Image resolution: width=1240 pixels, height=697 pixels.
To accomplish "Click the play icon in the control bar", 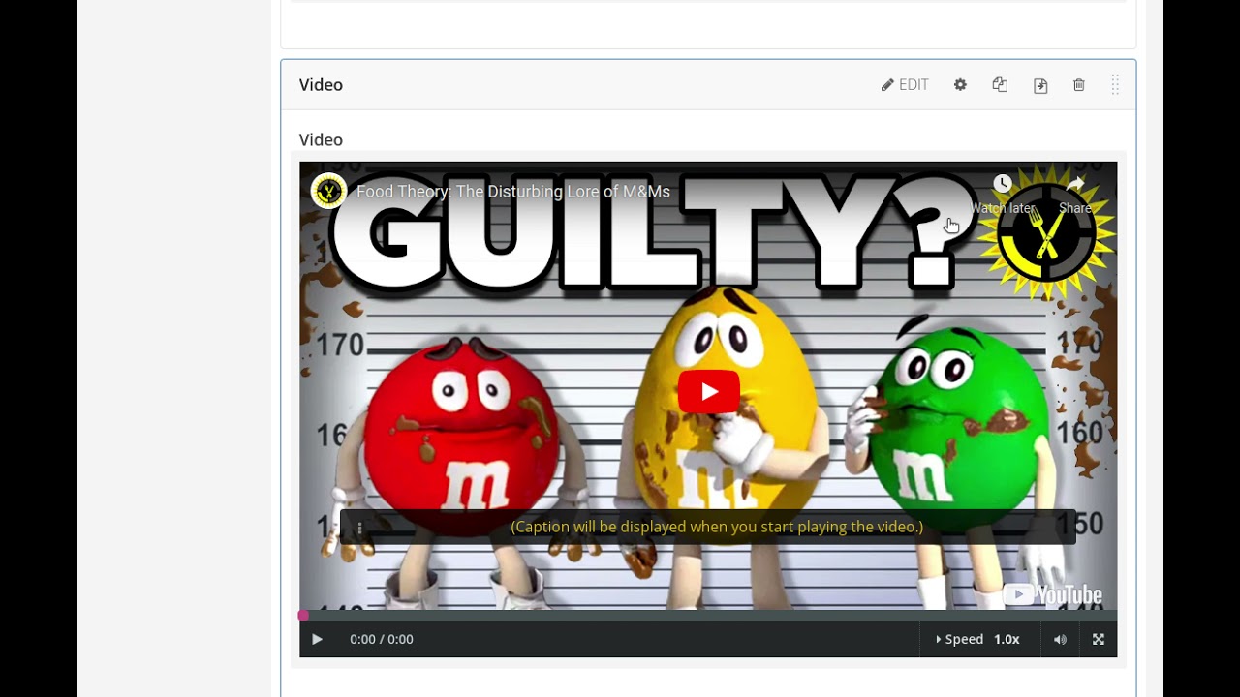I will pyautogui.click(x=317, y=639).
